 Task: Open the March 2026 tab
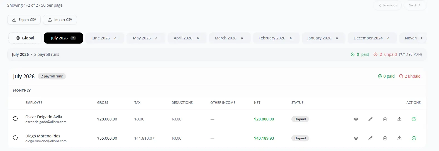(230, 38)
